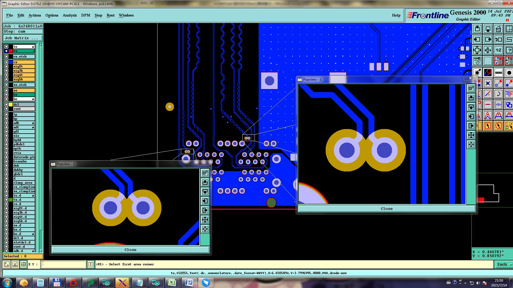Select the 'clamp_area' layer name

[x=24, y=183]
